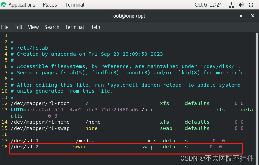
Task: Click the Rocky Linux logo icon
Action: click(x=3, y=5)
